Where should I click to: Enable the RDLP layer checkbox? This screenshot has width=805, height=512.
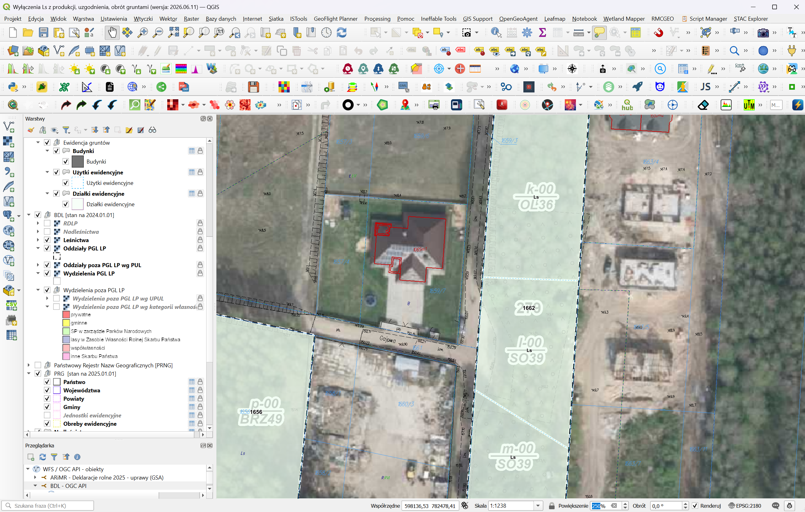click(47, 224)
